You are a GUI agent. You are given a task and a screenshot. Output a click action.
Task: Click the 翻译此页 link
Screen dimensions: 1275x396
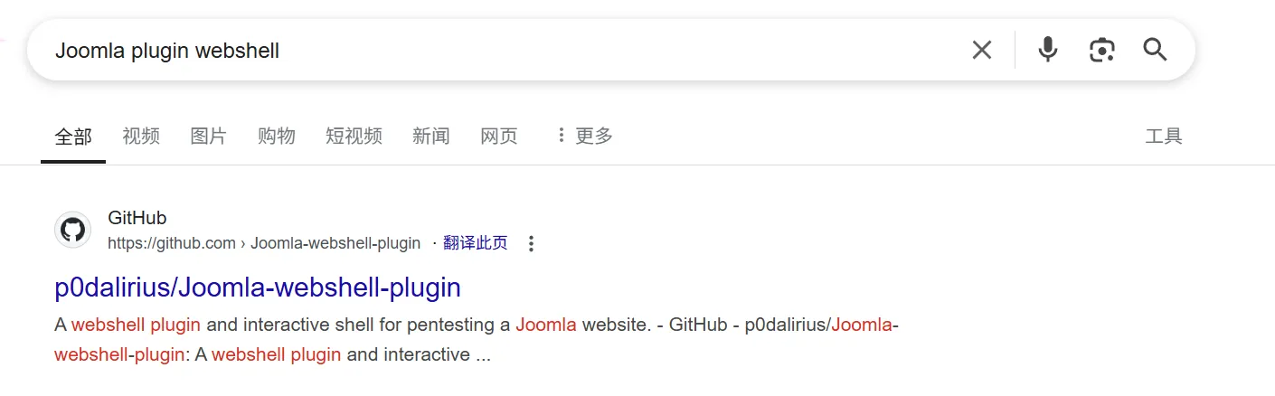[476, 242]
